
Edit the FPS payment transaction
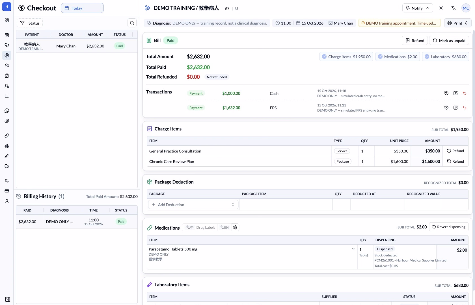click(455, 108)
